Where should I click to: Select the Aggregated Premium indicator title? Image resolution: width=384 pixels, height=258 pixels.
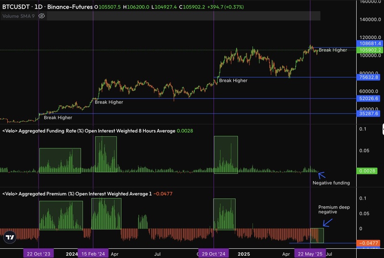click(77, 194)
